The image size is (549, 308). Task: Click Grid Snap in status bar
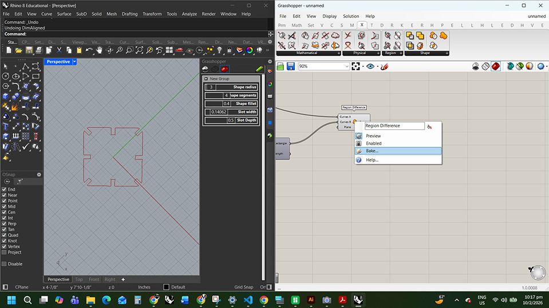pyautogui.click(x=243, y=287)
